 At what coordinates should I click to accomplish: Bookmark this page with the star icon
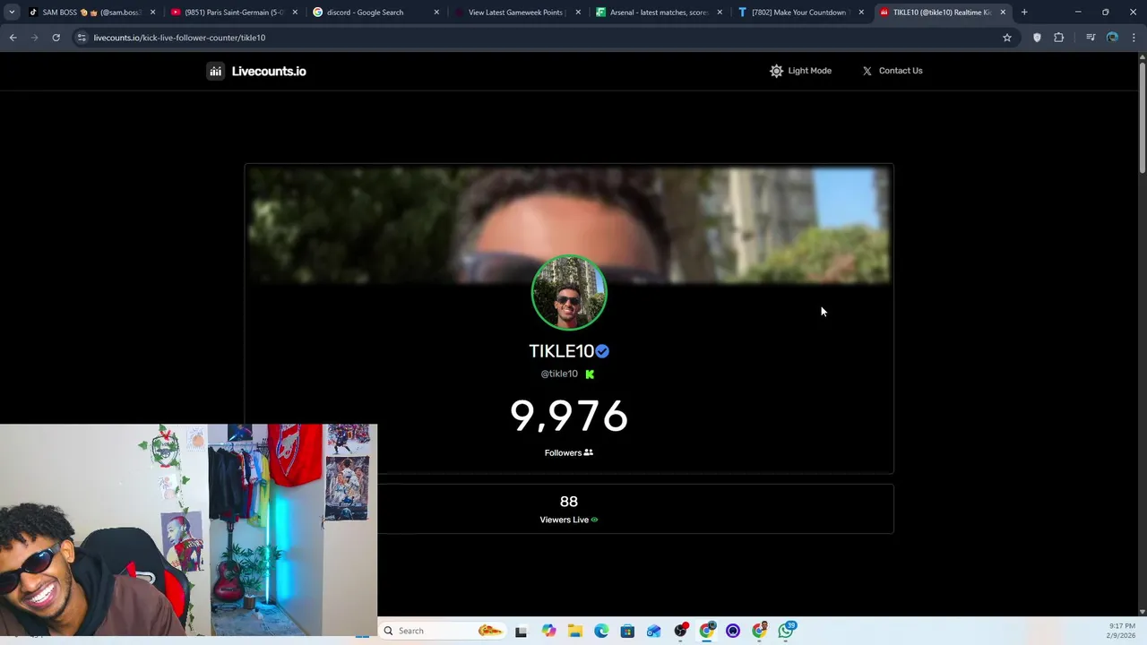click(1007, 38)
